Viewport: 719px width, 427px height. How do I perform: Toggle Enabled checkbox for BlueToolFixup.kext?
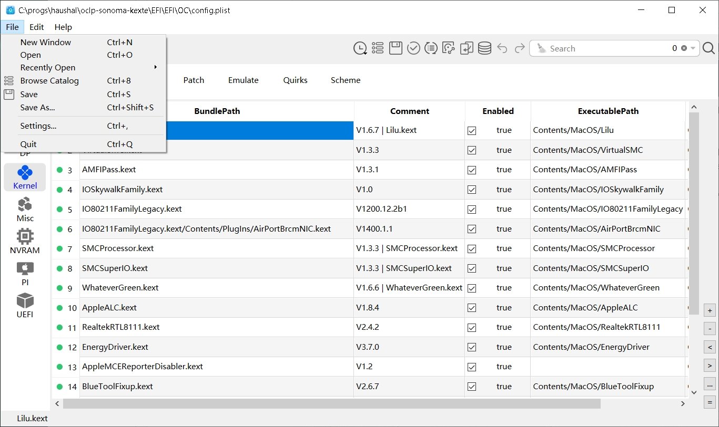click(x=472, y=387)
